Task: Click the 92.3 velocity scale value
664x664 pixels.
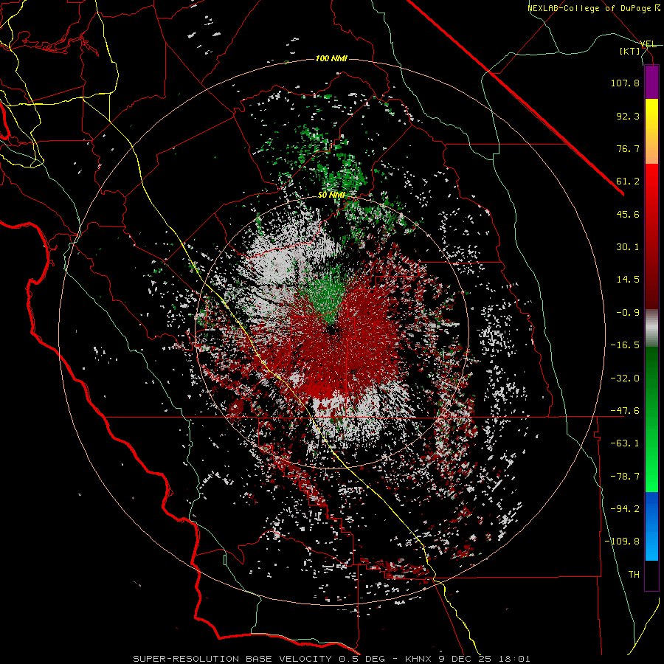Action: pyautogui.click(x=628, y=116)
